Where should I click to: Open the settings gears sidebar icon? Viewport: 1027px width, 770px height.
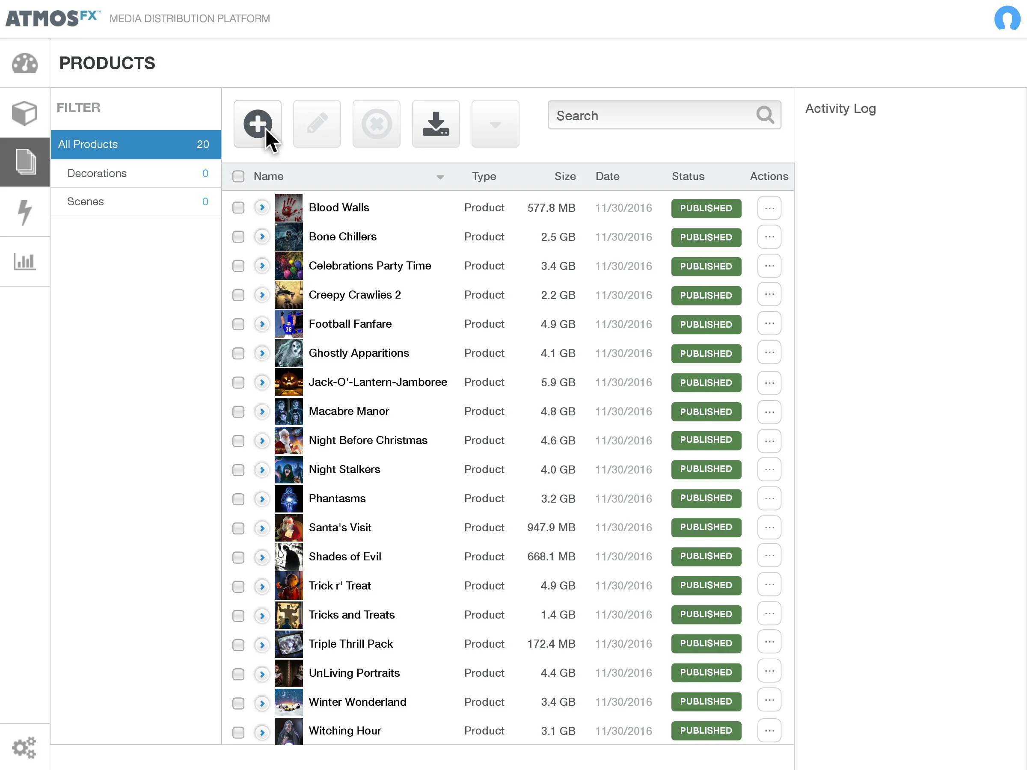(x=25, y=747)
